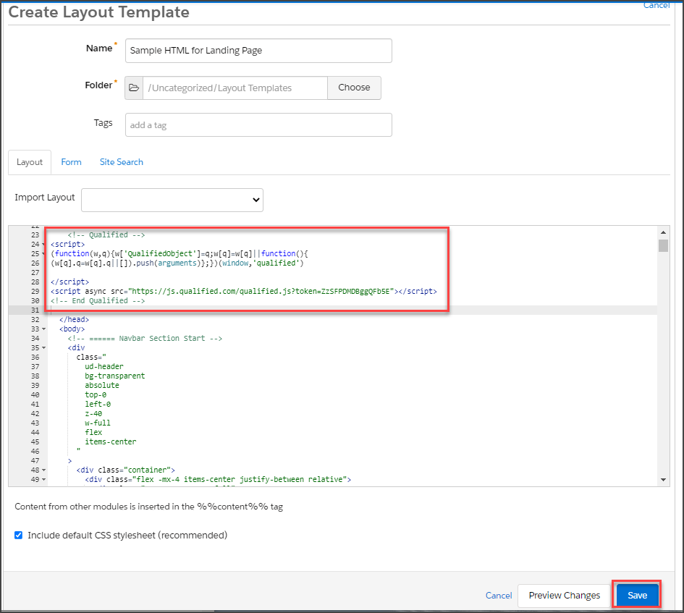Click the Name input field
Screen dimensions: 684x613
point(258,51)
